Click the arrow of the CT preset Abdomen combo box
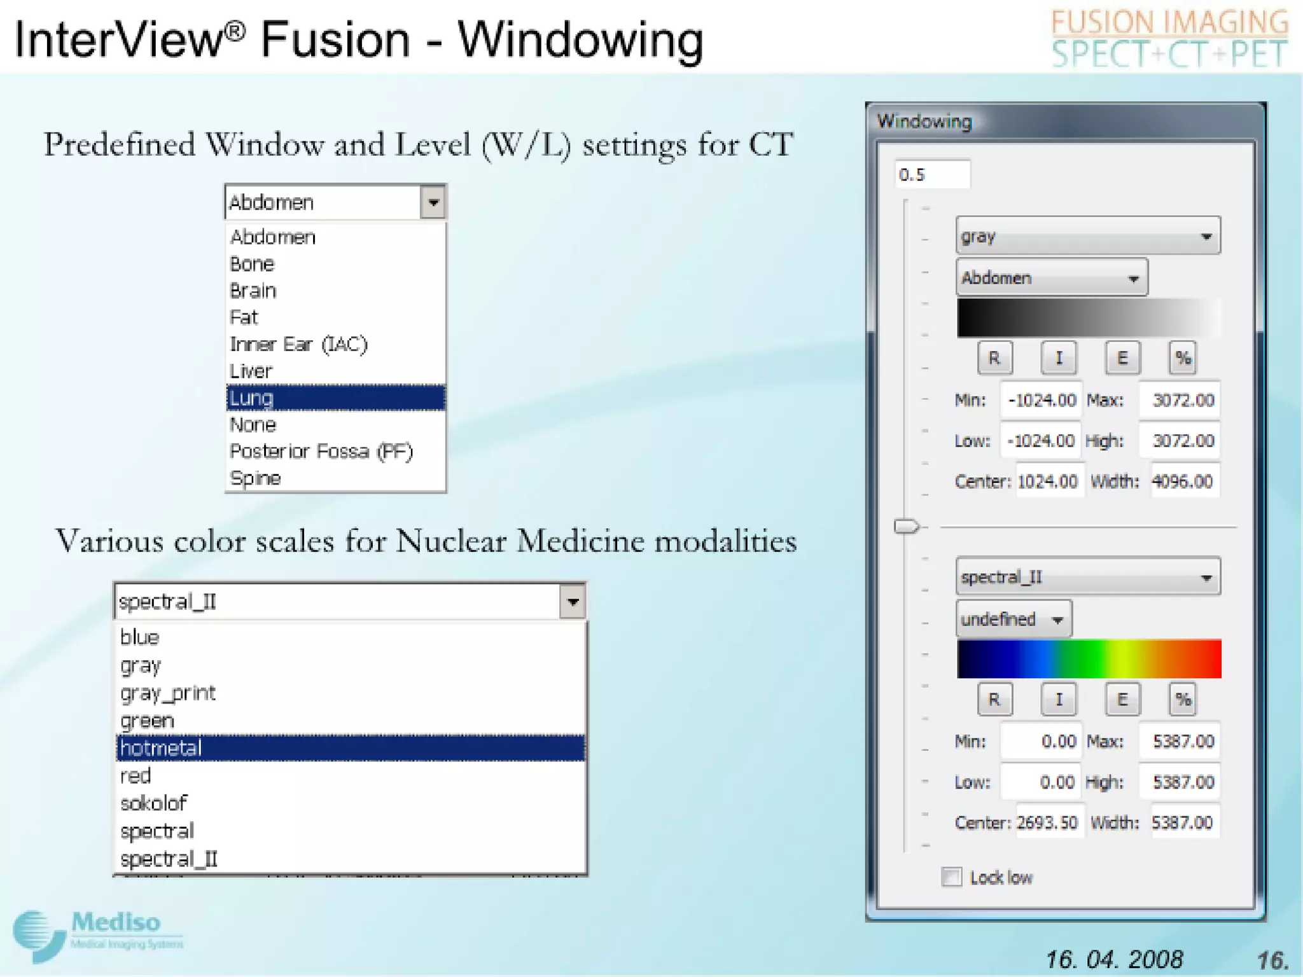 [433, 202]
